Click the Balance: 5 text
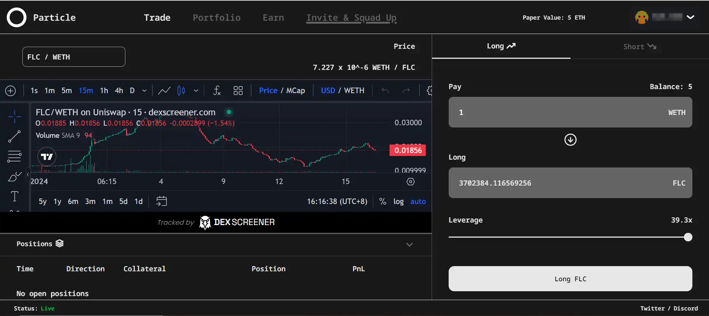 click(x=671, y=86)
